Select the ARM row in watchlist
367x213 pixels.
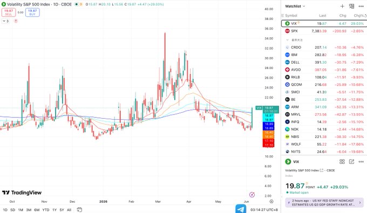tap(324, 107)
